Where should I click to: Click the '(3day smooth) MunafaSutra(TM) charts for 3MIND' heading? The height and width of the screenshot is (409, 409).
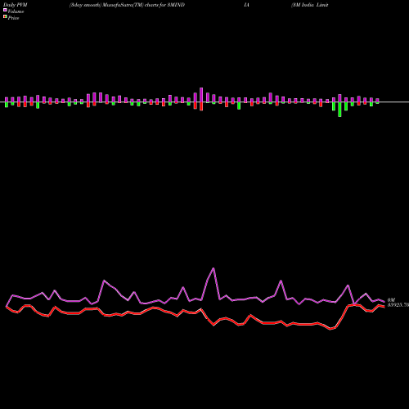coord(127,5)
